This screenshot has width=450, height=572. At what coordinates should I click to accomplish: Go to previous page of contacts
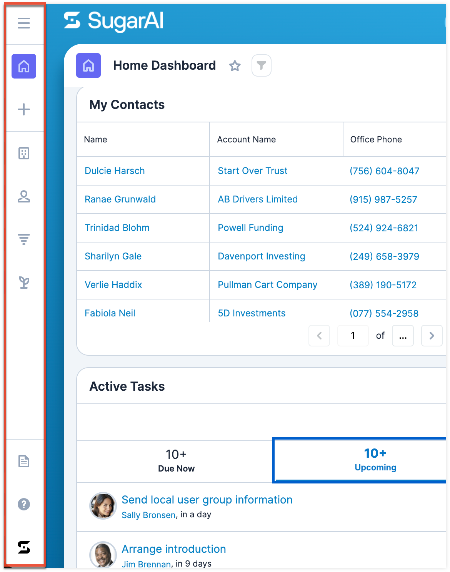click(x=319, y=336)
